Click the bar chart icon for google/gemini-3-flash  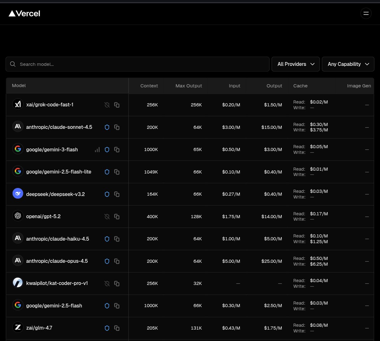pyautogui.click(x=97, y=149)
